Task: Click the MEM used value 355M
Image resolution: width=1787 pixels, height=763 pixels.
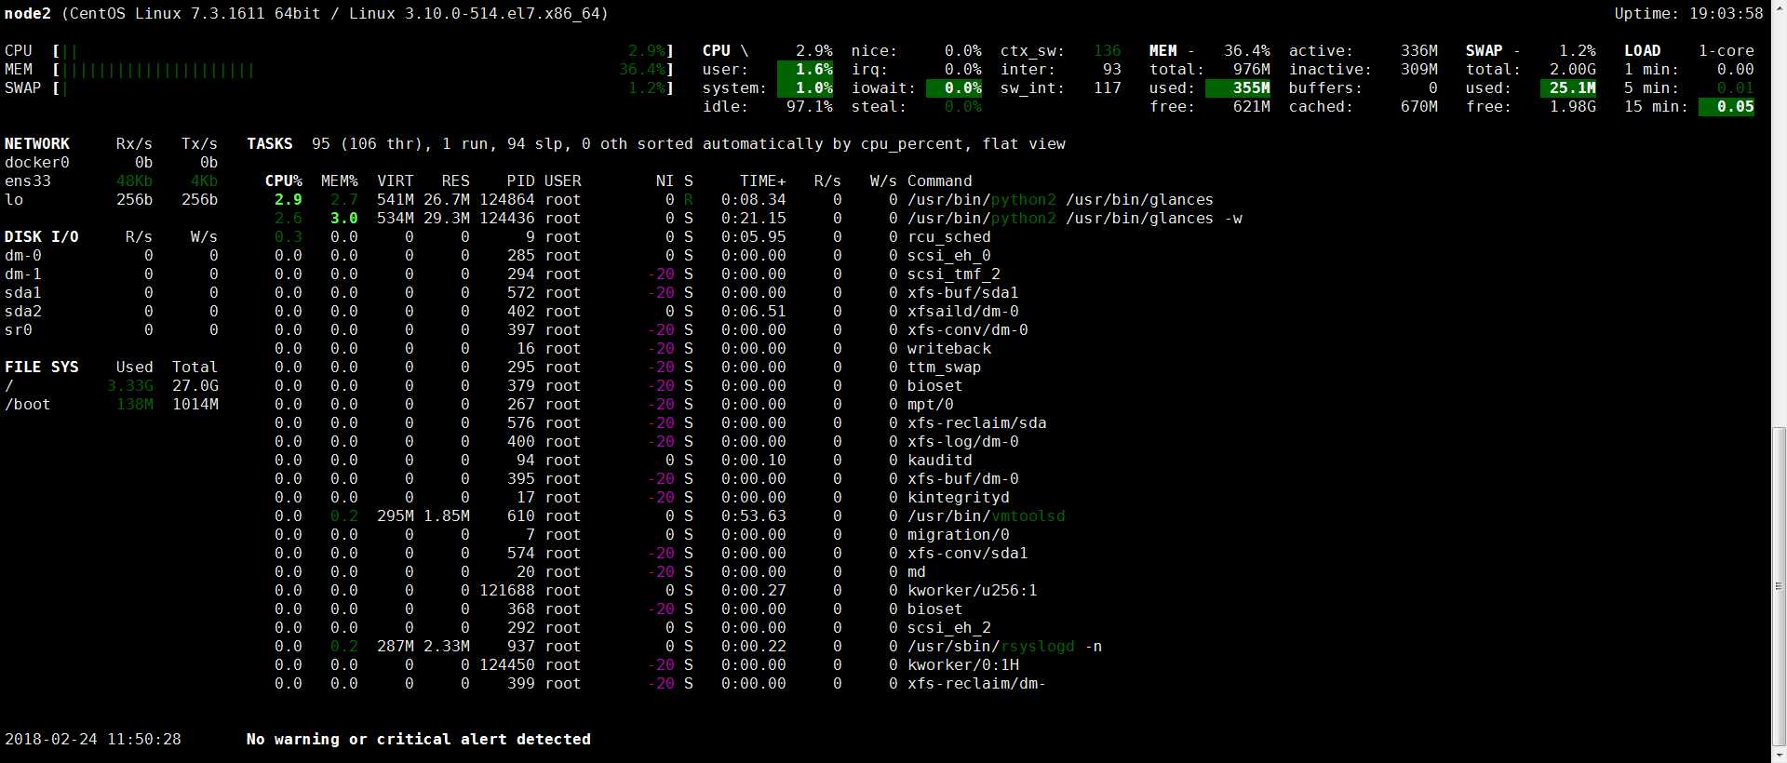Action: point(1238,88)
